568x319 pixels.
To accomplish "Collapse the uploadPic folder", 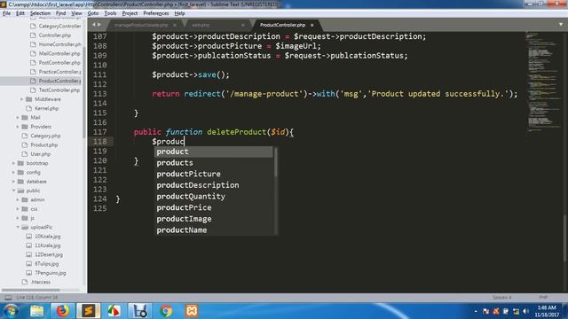I will click(18, 227).
